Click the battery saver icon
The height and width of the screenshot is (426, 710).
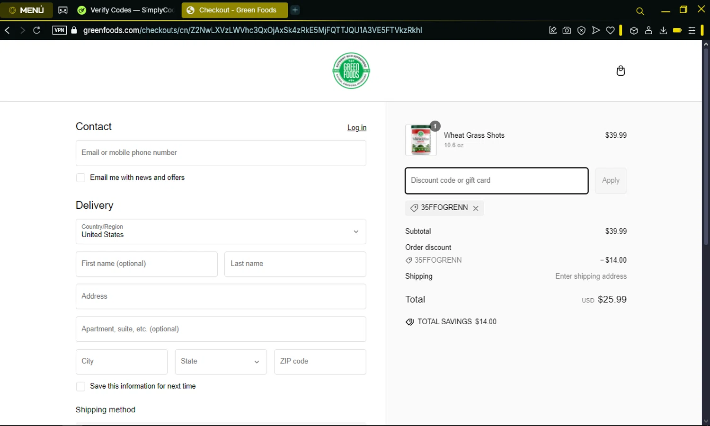coord(677,30)
